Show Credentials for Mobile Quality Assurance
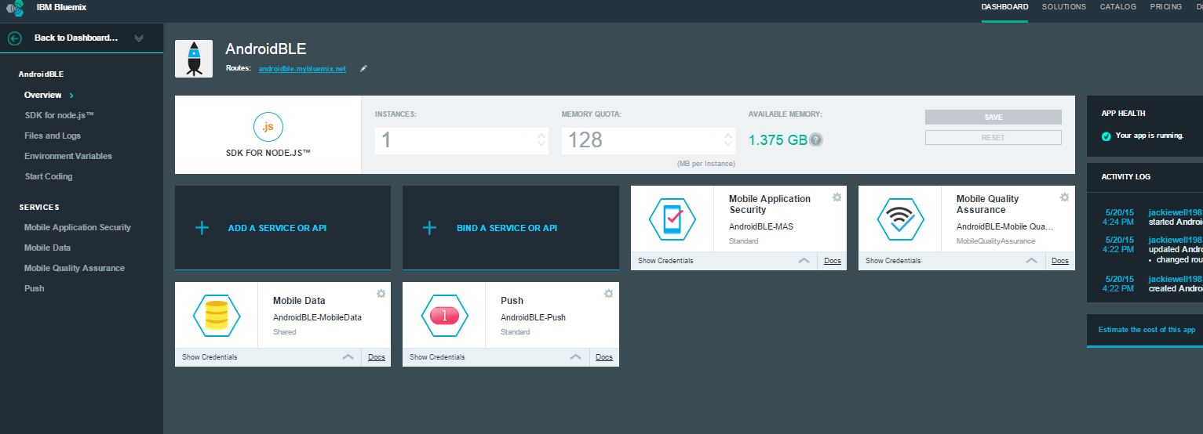This screenshot has height=434, width=1203. click(x=893, y=261)
